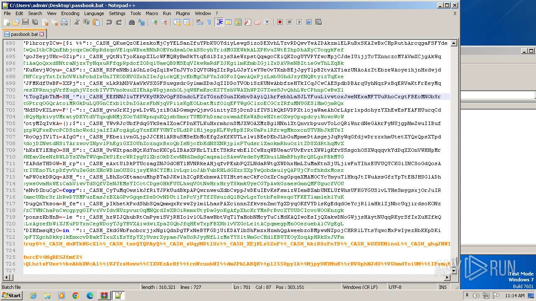Image resolution: width=536 pixels, height=301 pixels.
Task: Open Find with the binoculars icon
Action: (x=131, y=22)
